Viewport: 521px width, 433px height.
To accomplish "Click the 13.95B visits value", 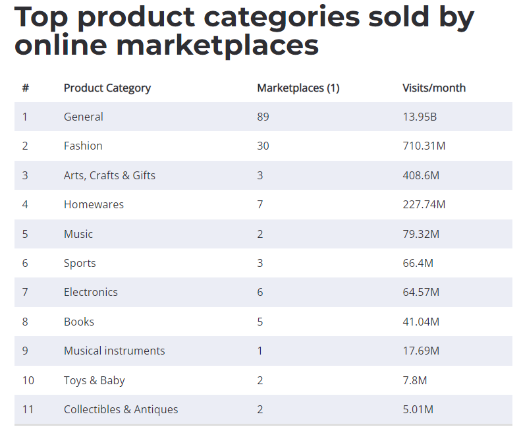I will (x=420, y=117).
